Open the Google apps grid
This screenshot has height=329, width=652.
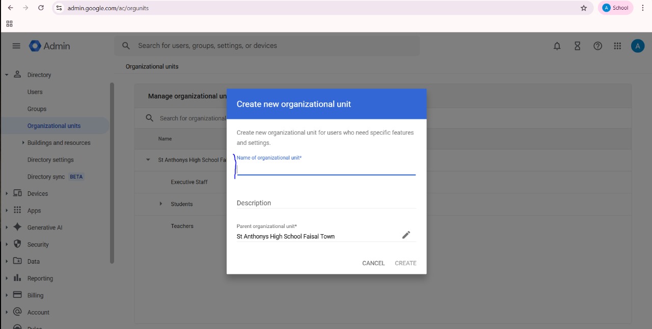tap(617, 46)
